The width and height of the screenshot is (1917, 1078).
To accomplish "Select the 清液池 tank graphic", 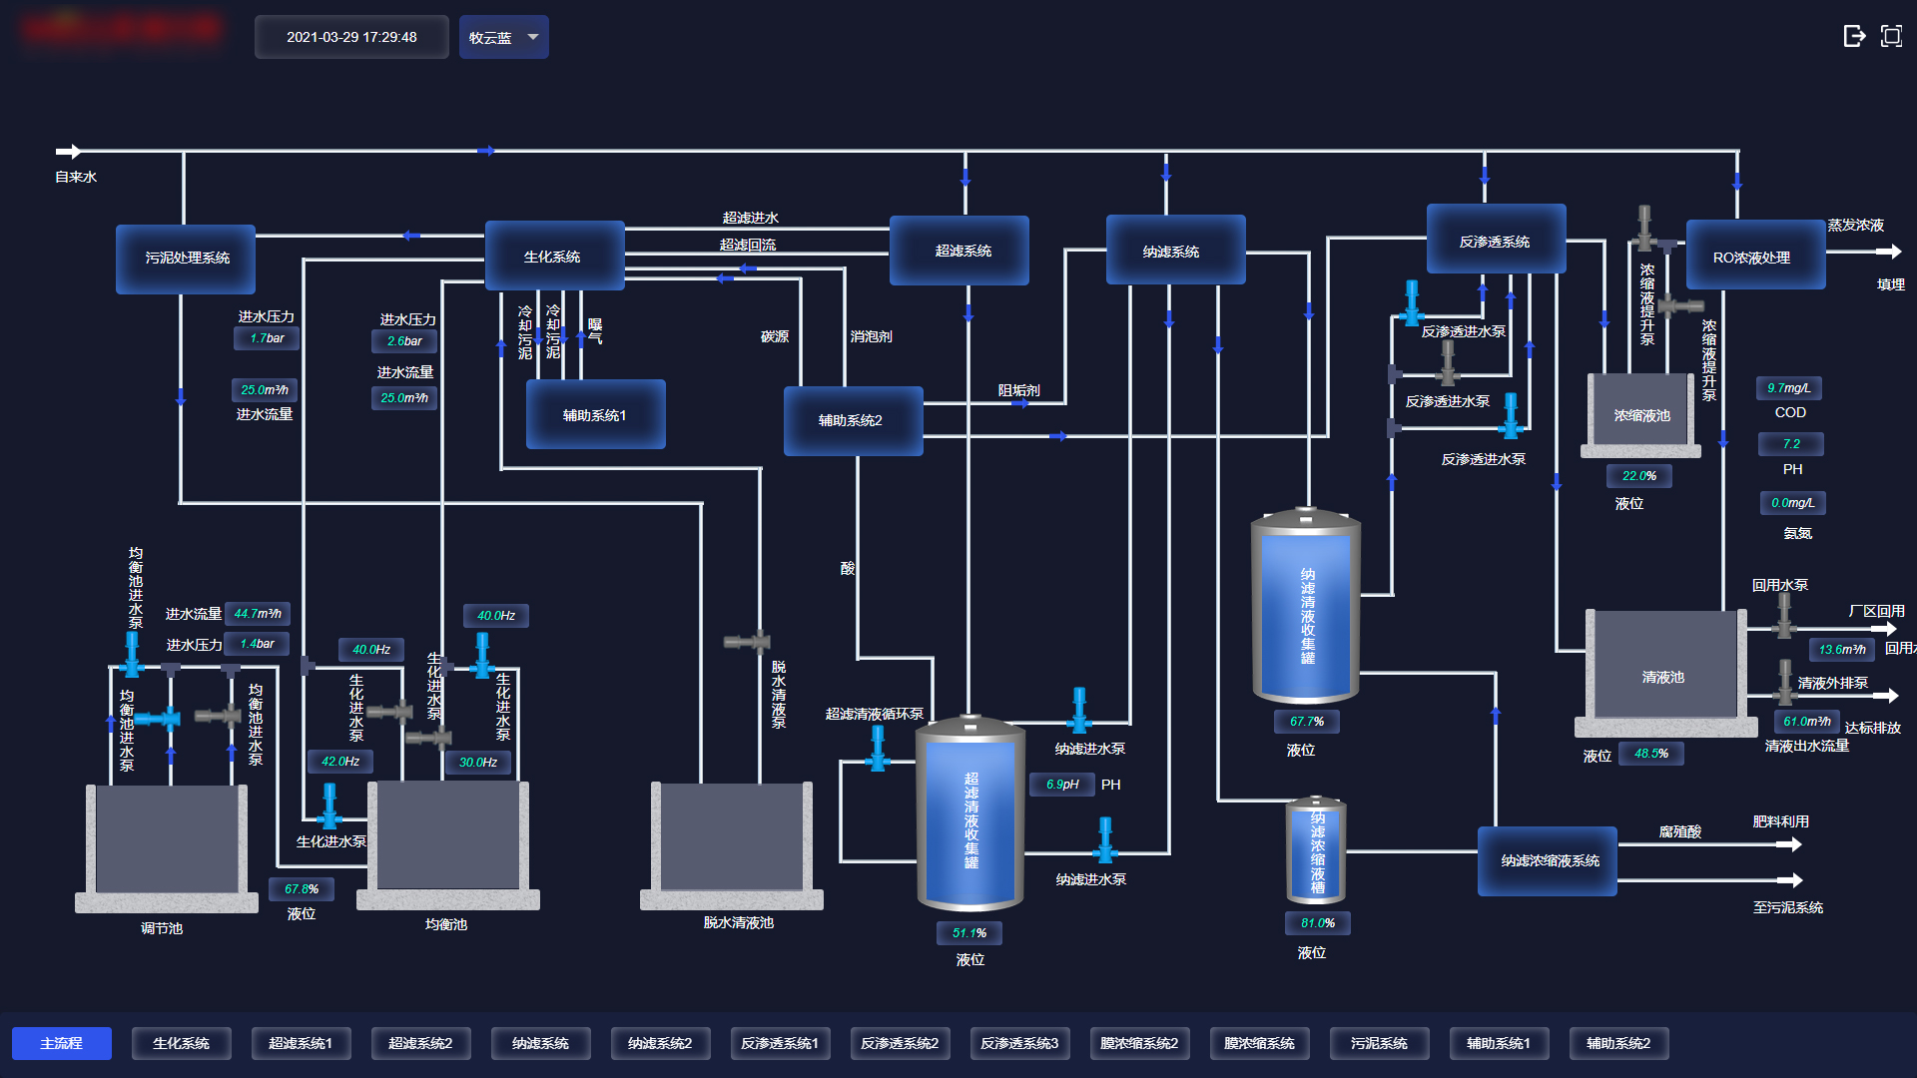I will point(1665,674).
